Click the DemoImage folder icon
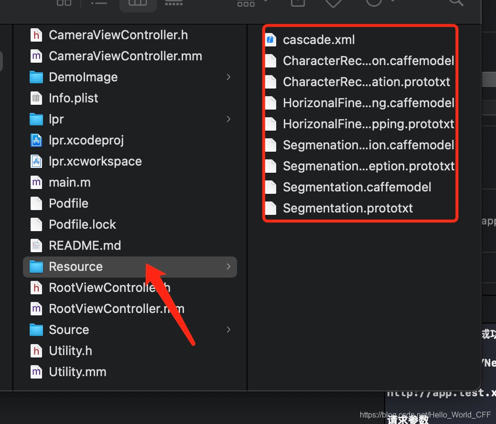The image size is (496, 424). pyautogui.click(x=36, y=77)
